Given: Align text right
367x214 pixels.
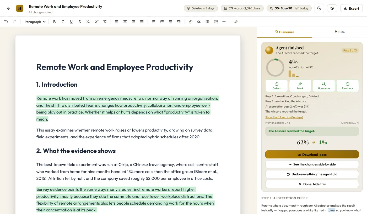Looking at the screenshot, I should click(133, 22).
